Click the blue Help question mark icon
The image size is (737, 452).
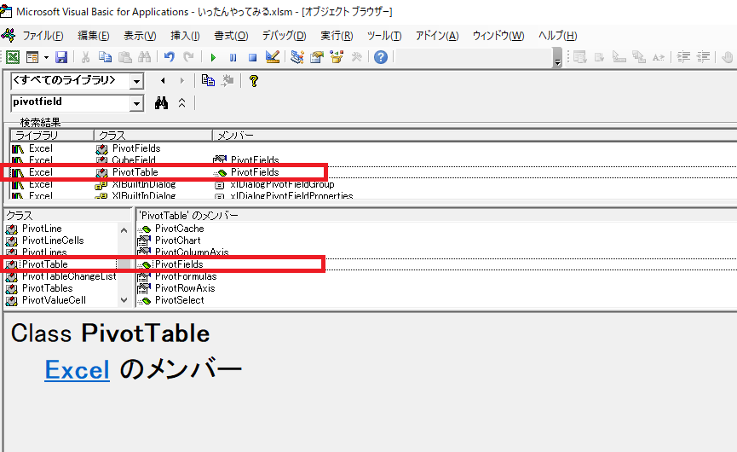tap(381, 57)
